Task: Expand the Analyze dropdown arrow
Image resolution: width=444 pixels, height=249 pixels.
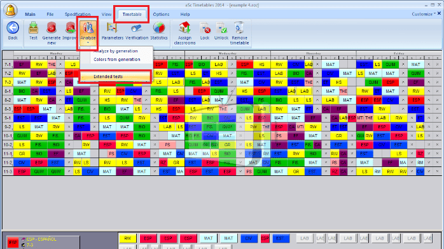Action: pyautogui.click(x=88, y=43)
